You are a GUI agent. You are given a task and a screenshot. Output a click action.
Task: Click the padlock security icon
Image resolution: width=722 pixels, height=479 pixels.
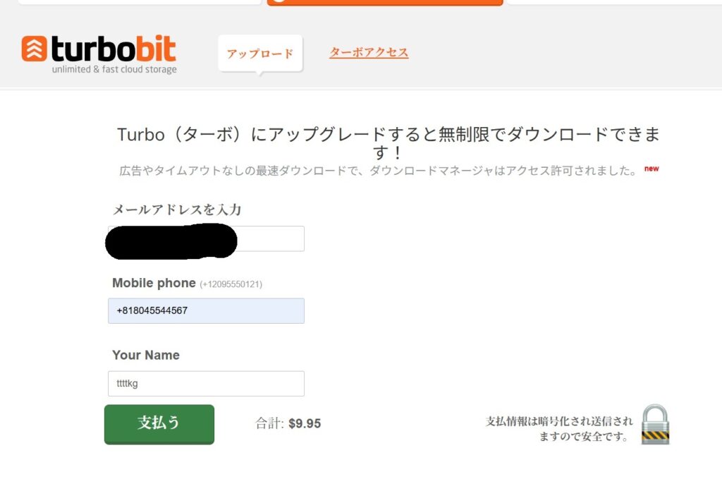point(655,424)
